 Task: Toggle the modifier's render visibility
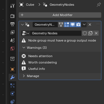(78, 25)
